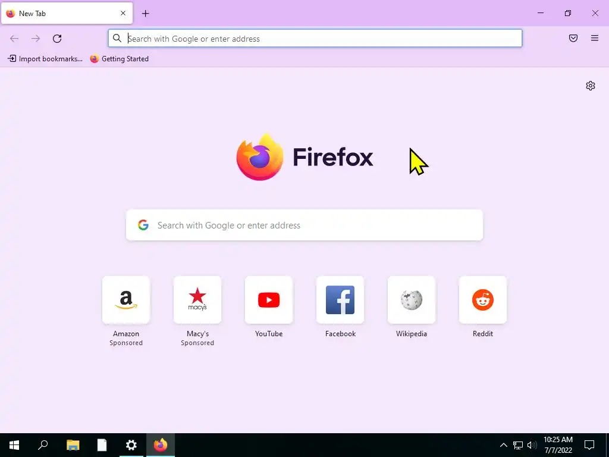The width and height of the screenshot is (609, 457).
Task: Click the address bar search field
Action: pos(315,39)
